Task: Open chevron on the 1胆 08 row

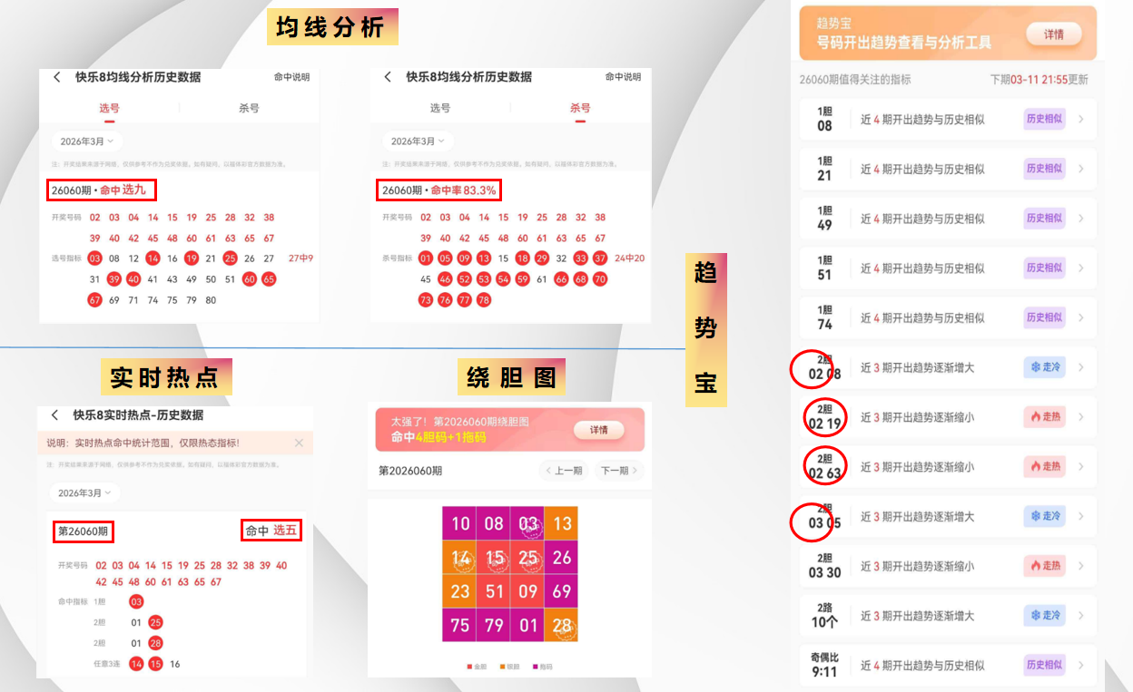Action: pos(1081,119)
